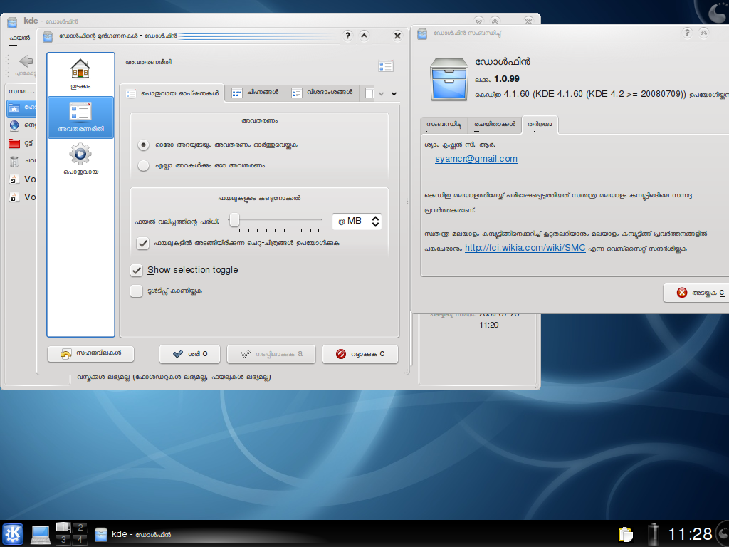Select 'remember view for each folder' radio button
Screen dimensions: 729x547
click(x=143, y=145)
